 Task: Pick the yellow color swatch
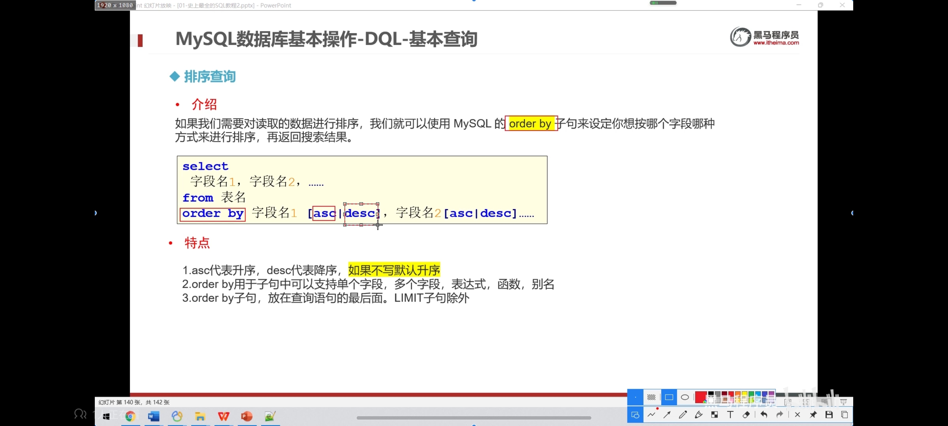click(x=744, y=394)
